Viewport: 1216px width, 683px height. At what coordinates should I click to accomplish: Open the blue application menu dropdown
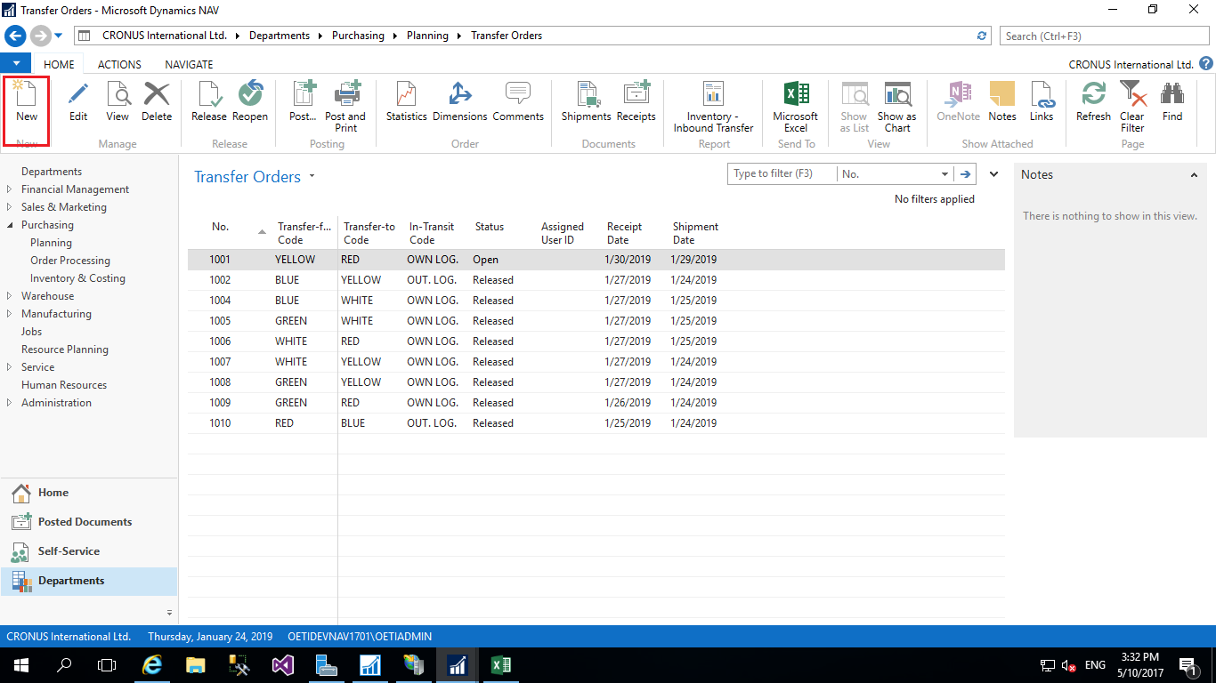coord(16,63)
